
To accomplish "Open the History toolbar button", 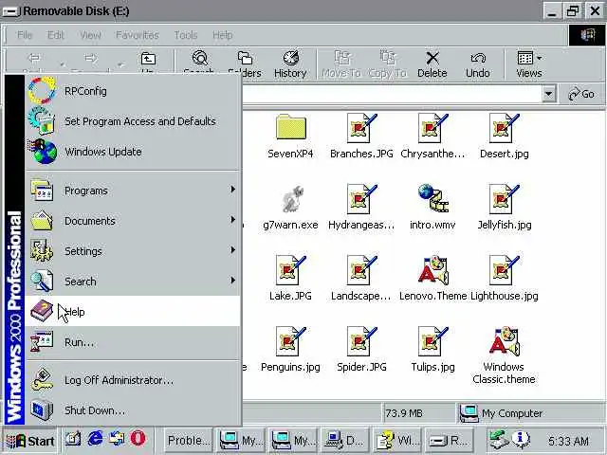I will pos(290,64).
